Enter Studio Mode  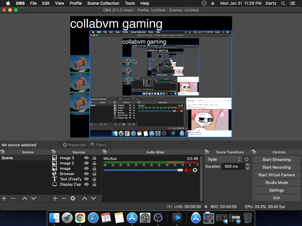coord(276,182)
